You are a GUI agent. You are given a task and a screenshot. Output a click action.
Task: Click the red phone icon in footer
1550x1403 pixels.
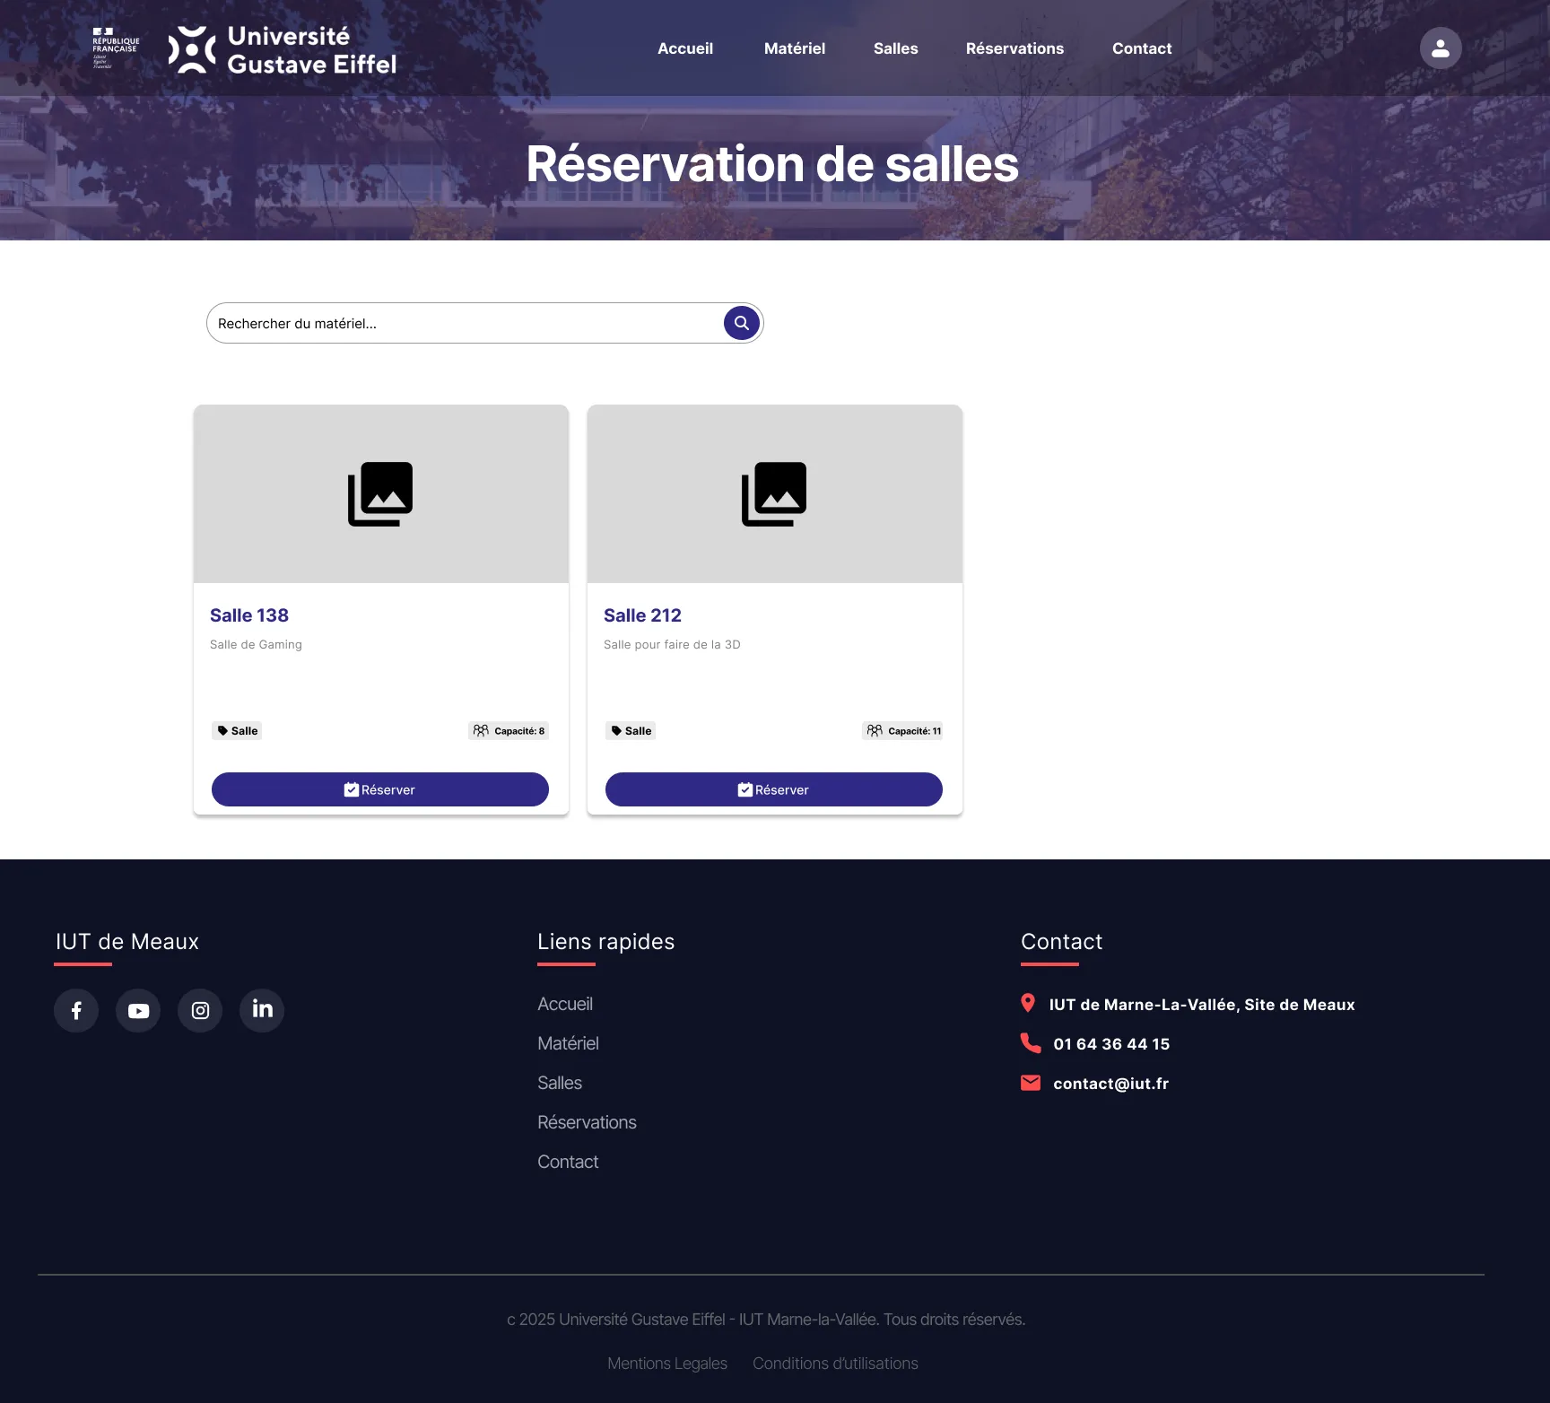tap(1031, 1042)
